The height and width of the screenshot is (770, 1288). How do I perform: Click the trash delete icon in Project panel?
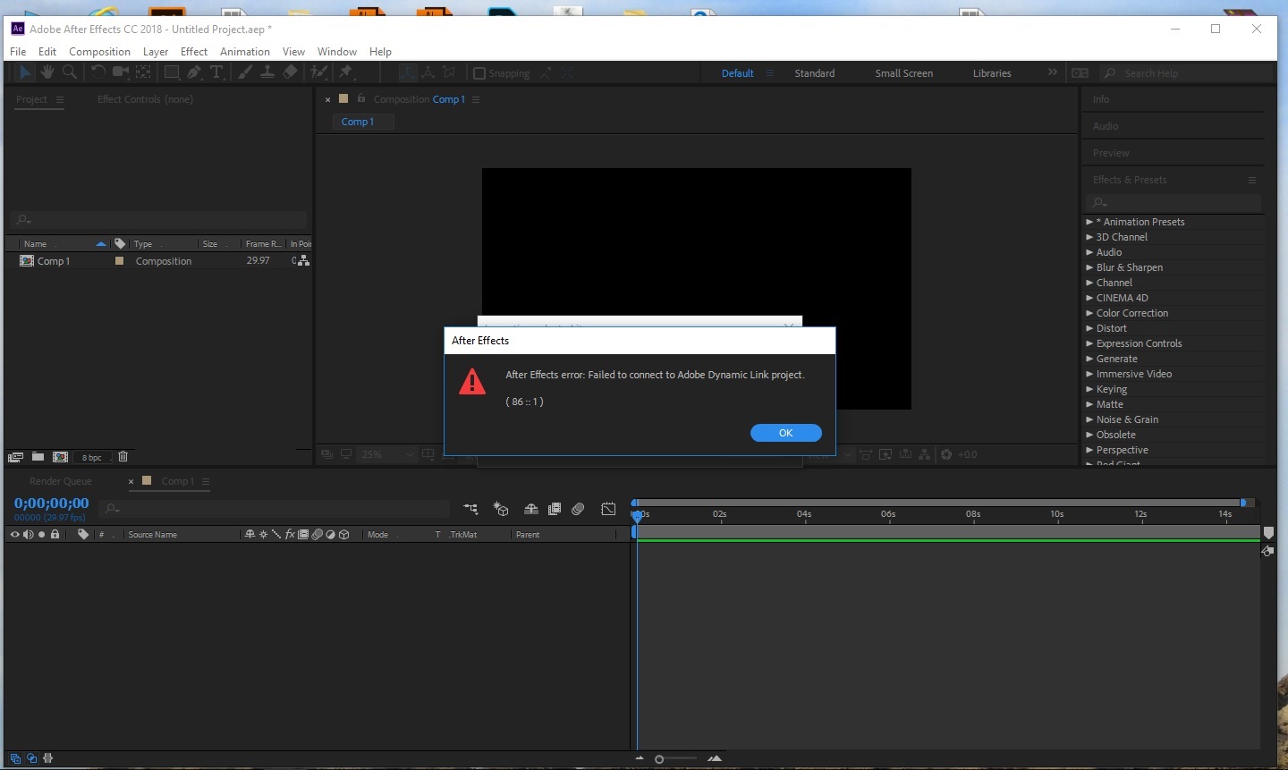(x=123, y=457)
